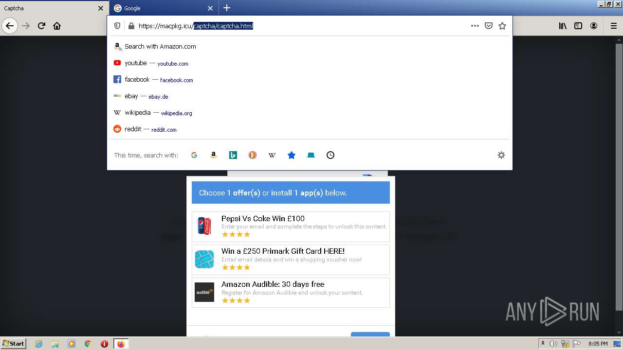Open Pepsi Vs Coke Win £100 offer
623x350 pixels.
pyautogui.click(x=291, y=227)
